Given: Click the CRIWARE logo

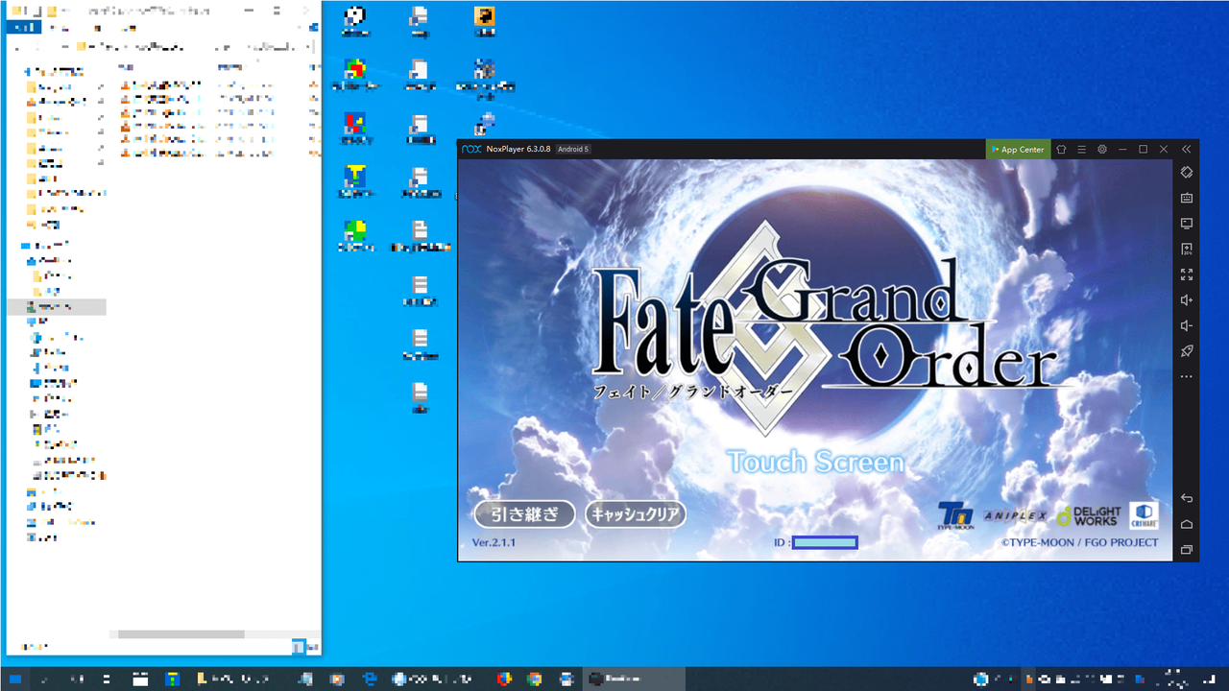Looking at the screenshot, I should click(1144, 514).
